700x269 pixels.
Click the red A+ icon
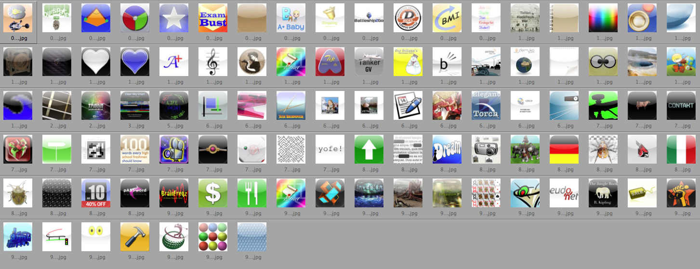click(174, 62)
